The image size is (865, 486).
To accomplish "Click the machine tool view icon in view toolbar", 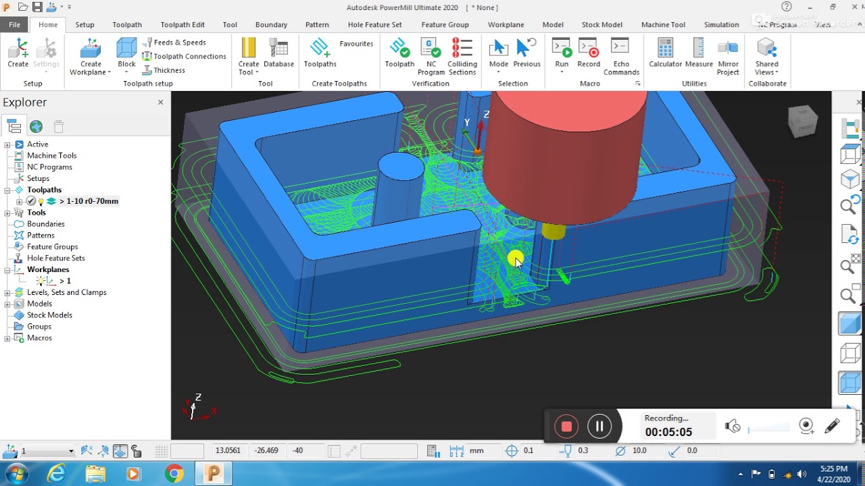I will coord(850,128).
